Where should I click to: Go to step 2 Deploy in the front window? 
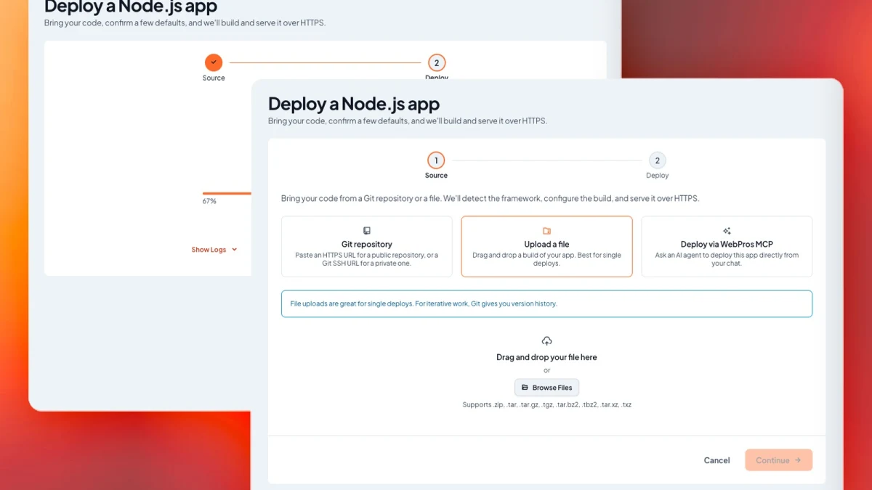pyautogui.click(x=657, y=160)
